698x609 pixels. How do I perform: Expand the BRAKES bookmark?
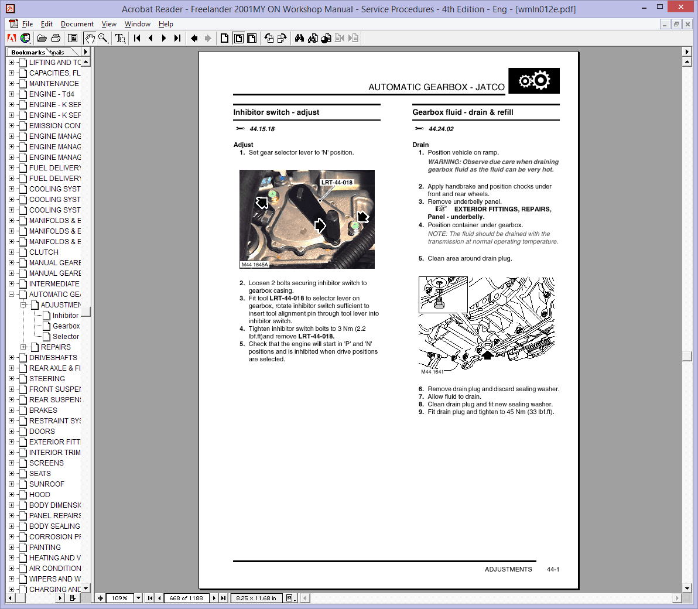pyautogui.click(x=12, y=410)
